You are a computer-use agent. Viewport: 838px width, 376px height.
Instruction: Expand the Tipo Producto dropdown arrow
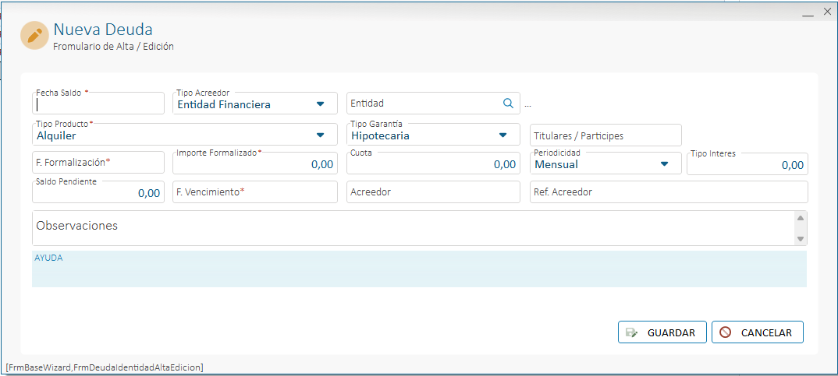coord(320,135)
